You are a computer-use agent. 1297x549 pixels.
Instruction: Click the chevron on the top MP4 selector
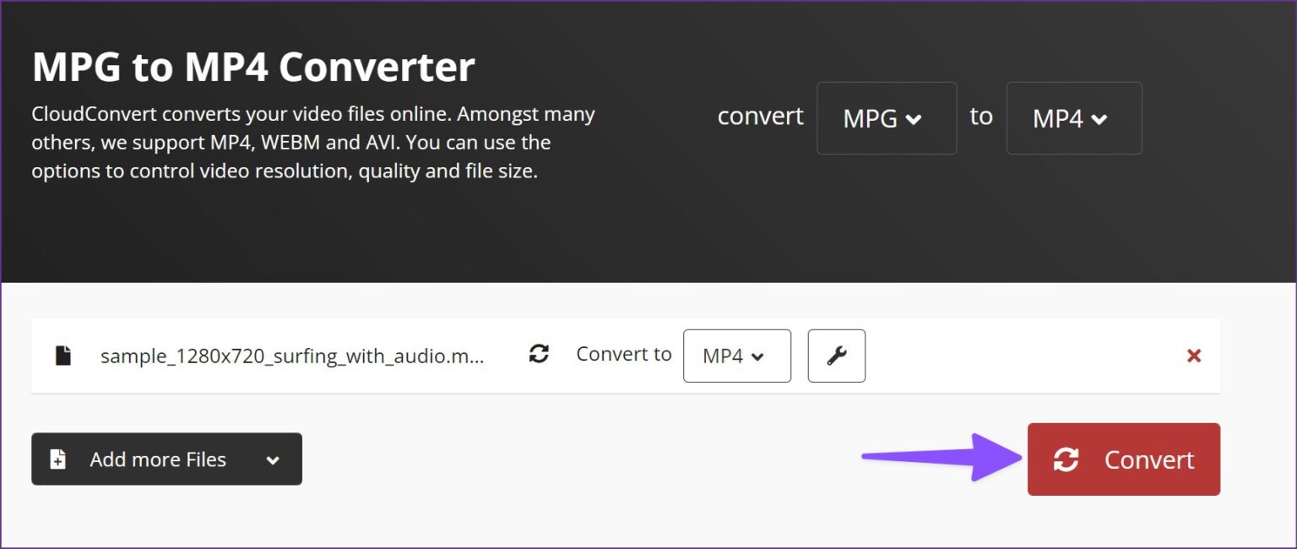coord(1099,119)
